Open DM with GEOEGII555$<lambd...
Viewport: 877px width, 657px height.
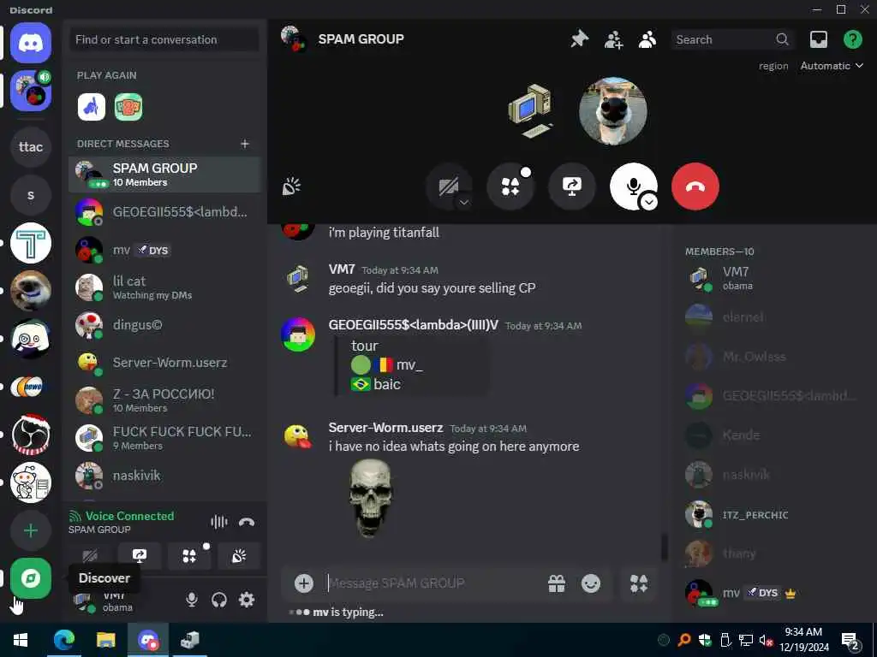(164, 212)
